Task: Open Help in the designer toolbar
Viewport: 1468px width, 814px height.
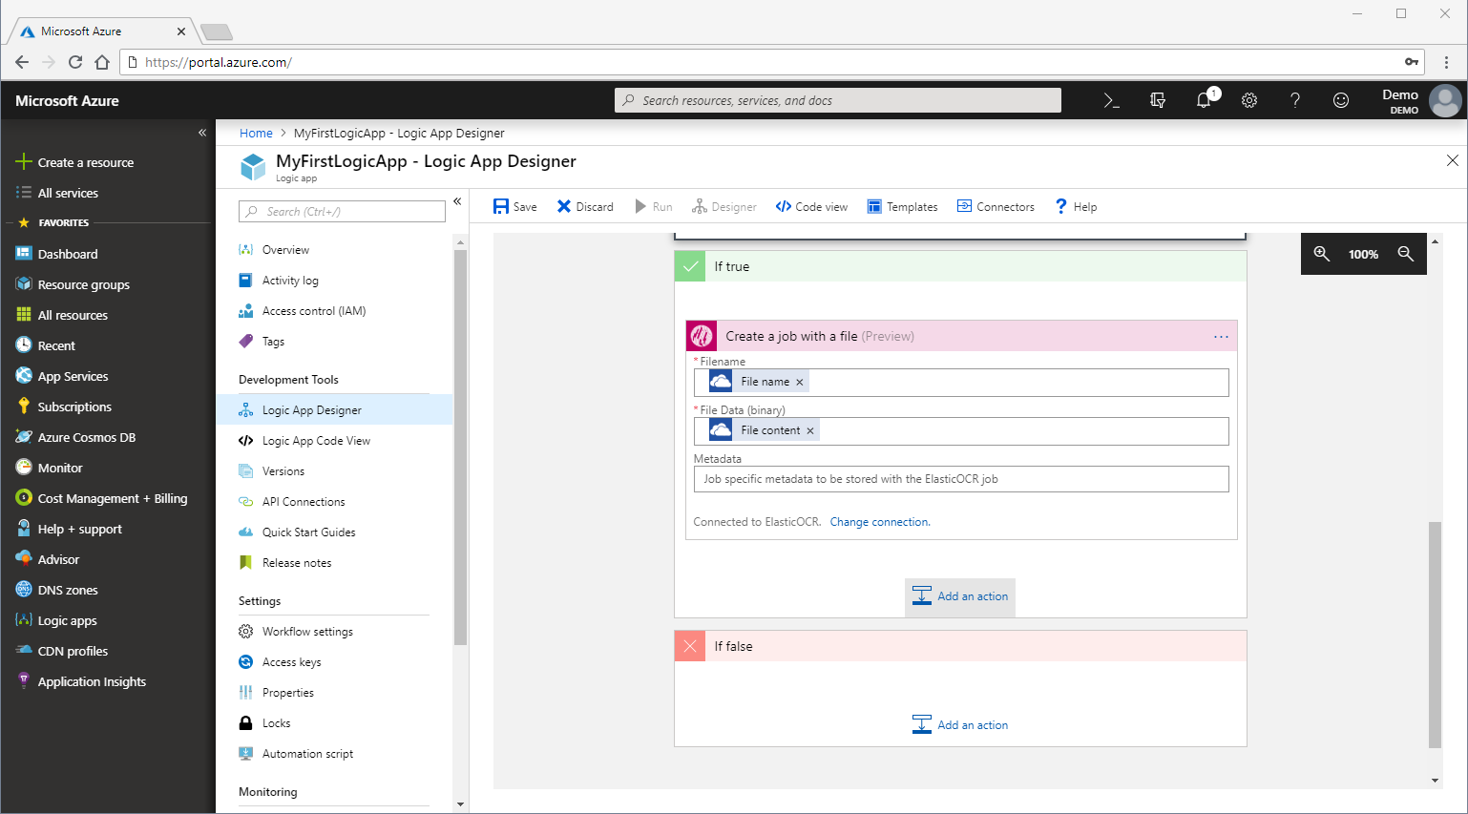Action: pyautogui.click(x=1076, y=207)
